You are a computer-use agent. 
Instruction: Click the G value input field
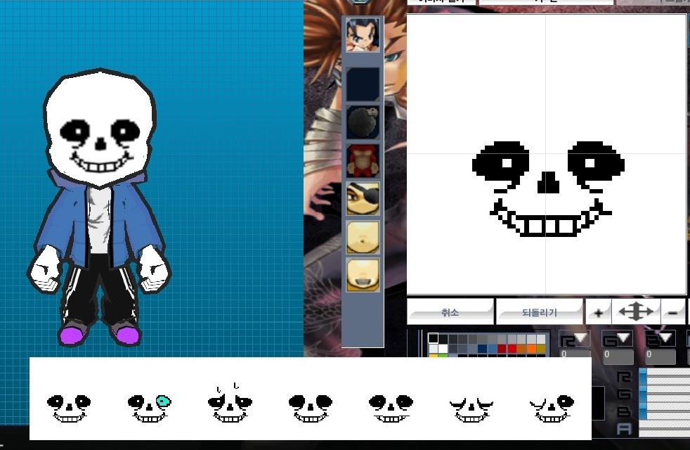tap(618, 356)
